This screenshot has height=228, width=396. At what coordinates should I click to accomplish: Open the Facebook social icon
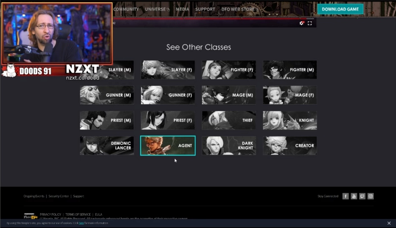tap(346, 196)
